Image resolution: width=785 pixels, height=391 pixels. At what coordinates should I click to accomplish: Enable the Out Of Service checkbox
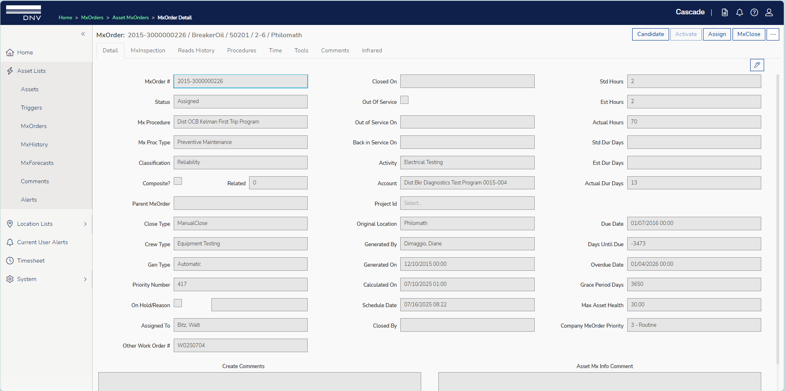(404, 100)
